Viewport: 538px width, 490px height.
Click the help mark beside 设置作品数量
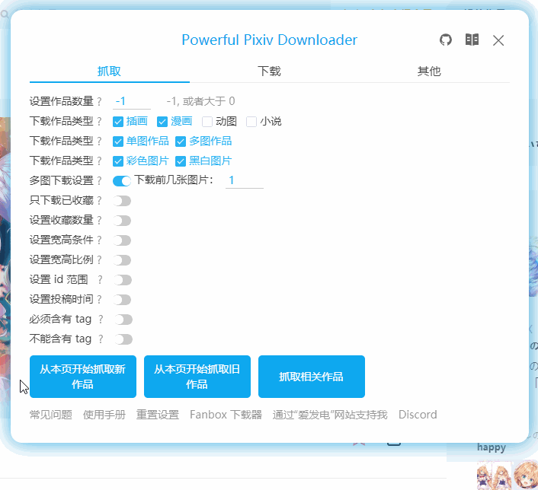point(99,101)
